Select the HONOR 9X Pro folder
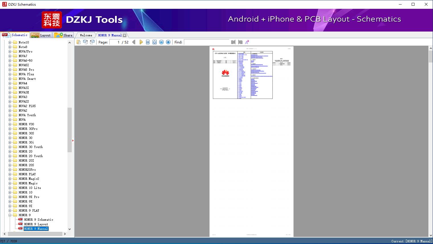 (29, 197)
